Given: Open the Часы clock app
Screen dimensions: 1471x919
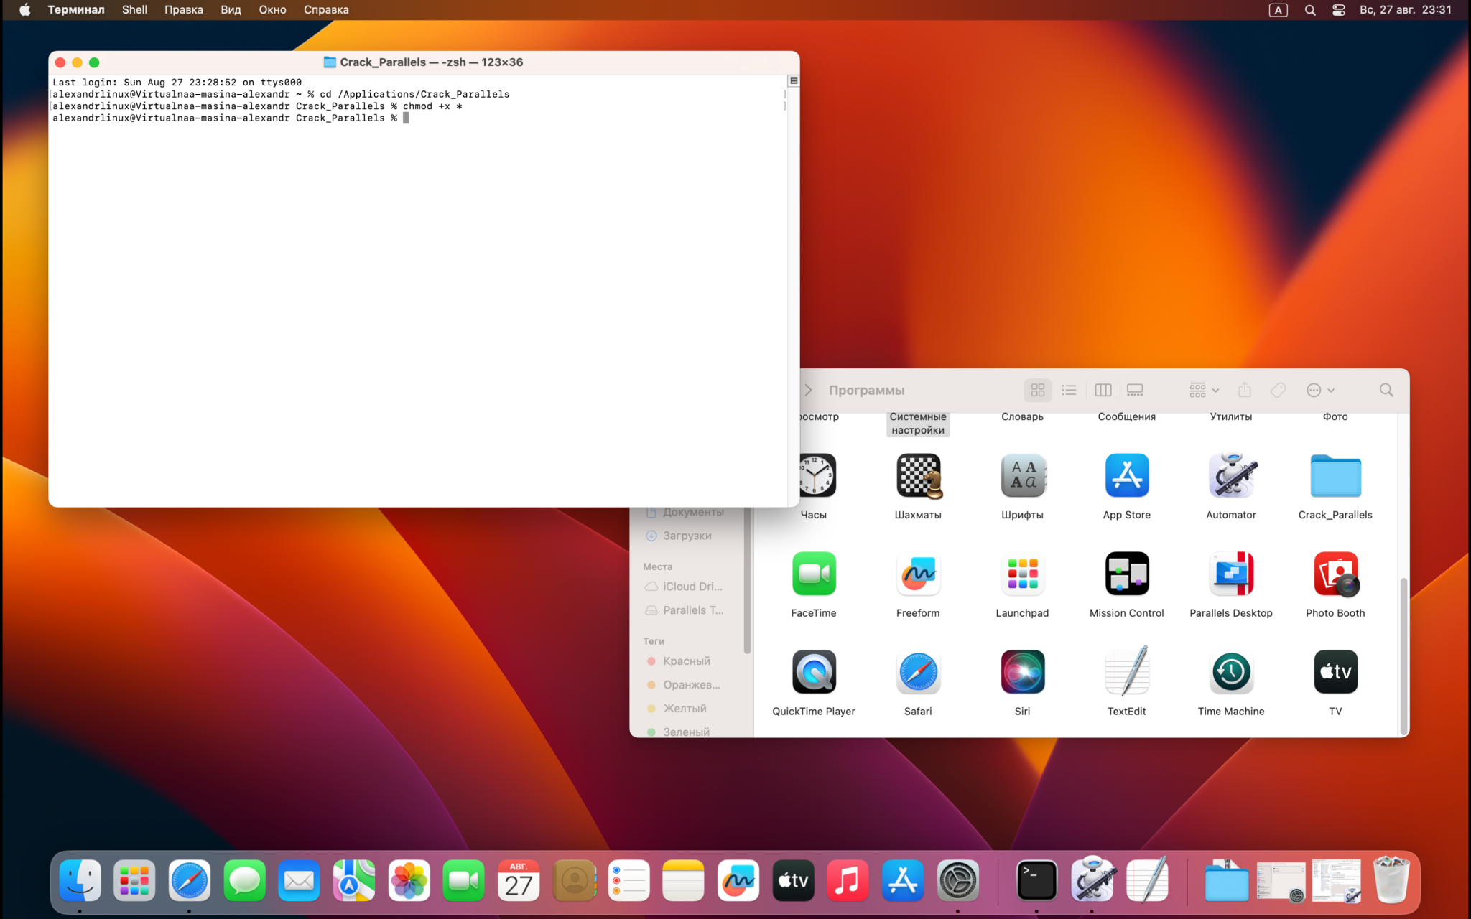Looking at the screenshot, I should 817,475.
